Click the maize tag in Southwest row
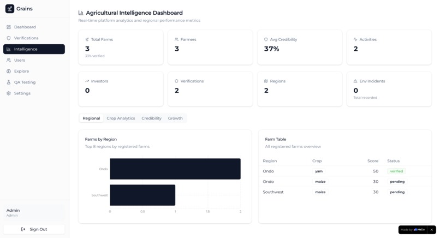Viewport: 440px width, 238px height. tap(320, 192)
